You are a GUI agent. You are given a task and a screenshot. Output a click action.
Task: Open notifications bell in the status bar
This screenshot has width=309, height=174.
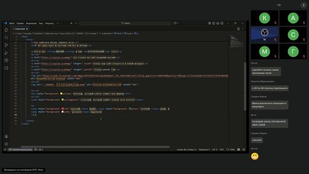(x=243, y=149)
